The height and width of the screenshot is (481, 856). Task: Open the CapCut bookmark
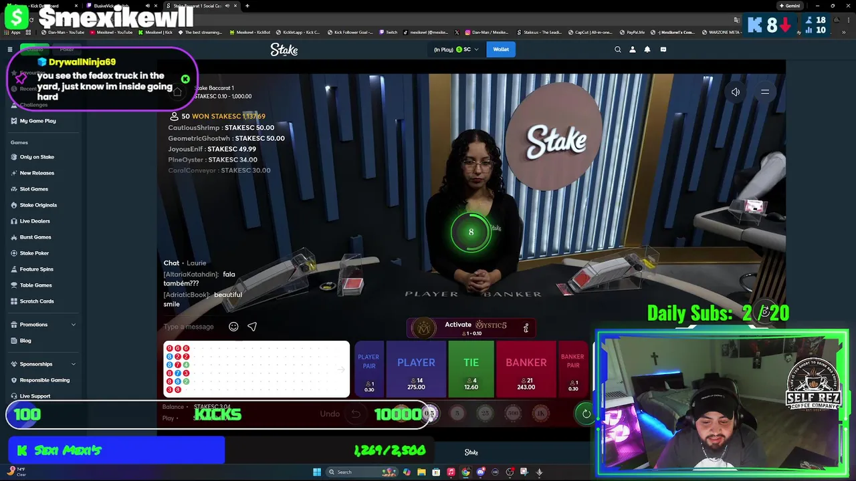tap(593, 32)
